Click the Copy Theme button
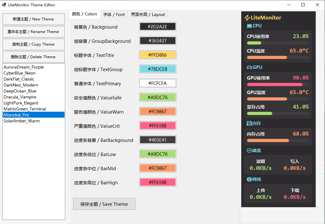Viewport: 325px width, 224px height. [x=33, y=44]
